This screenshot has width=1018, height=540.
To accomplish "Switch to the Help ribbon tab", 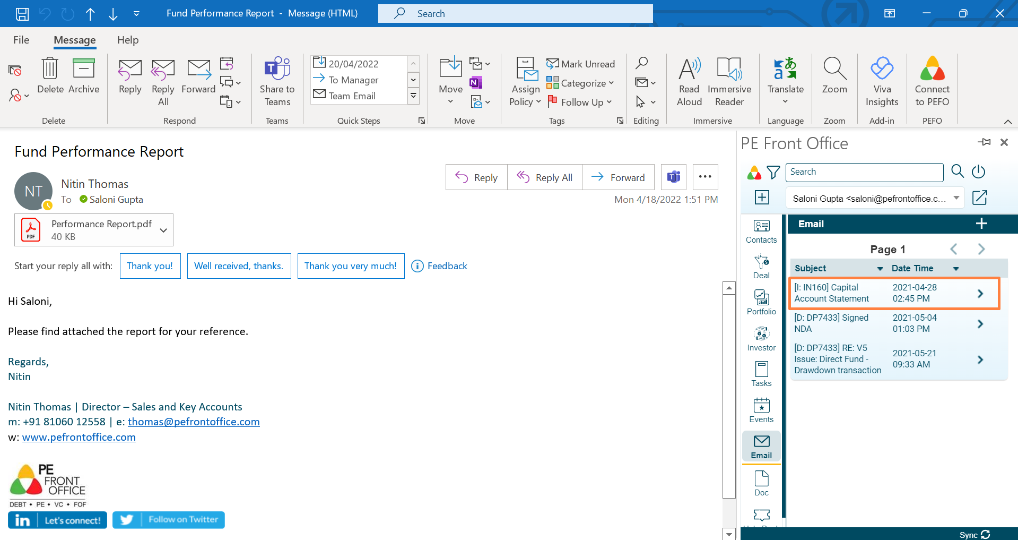I will (x=128, y=40).
